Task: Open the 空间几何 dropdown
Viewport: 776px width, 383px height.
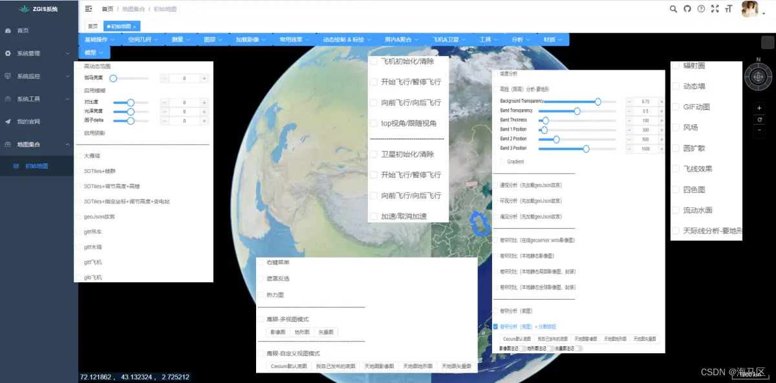Action: (x=143, y=39)
